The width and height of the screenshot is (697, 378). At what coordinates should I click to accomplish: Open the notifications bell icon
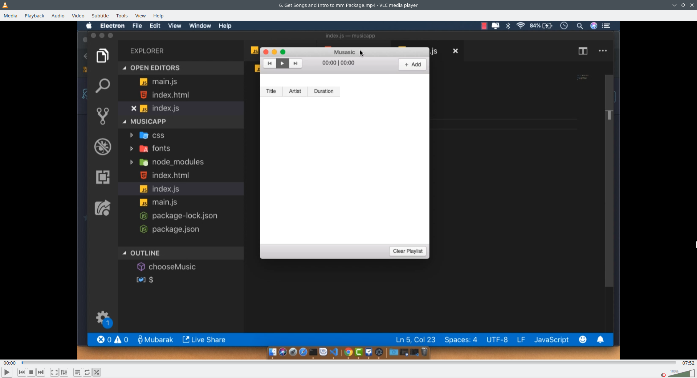600,340
